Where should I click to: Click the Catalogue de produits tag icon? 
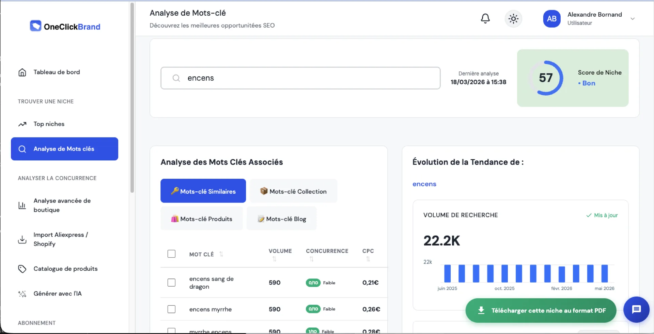pos(22,269)
